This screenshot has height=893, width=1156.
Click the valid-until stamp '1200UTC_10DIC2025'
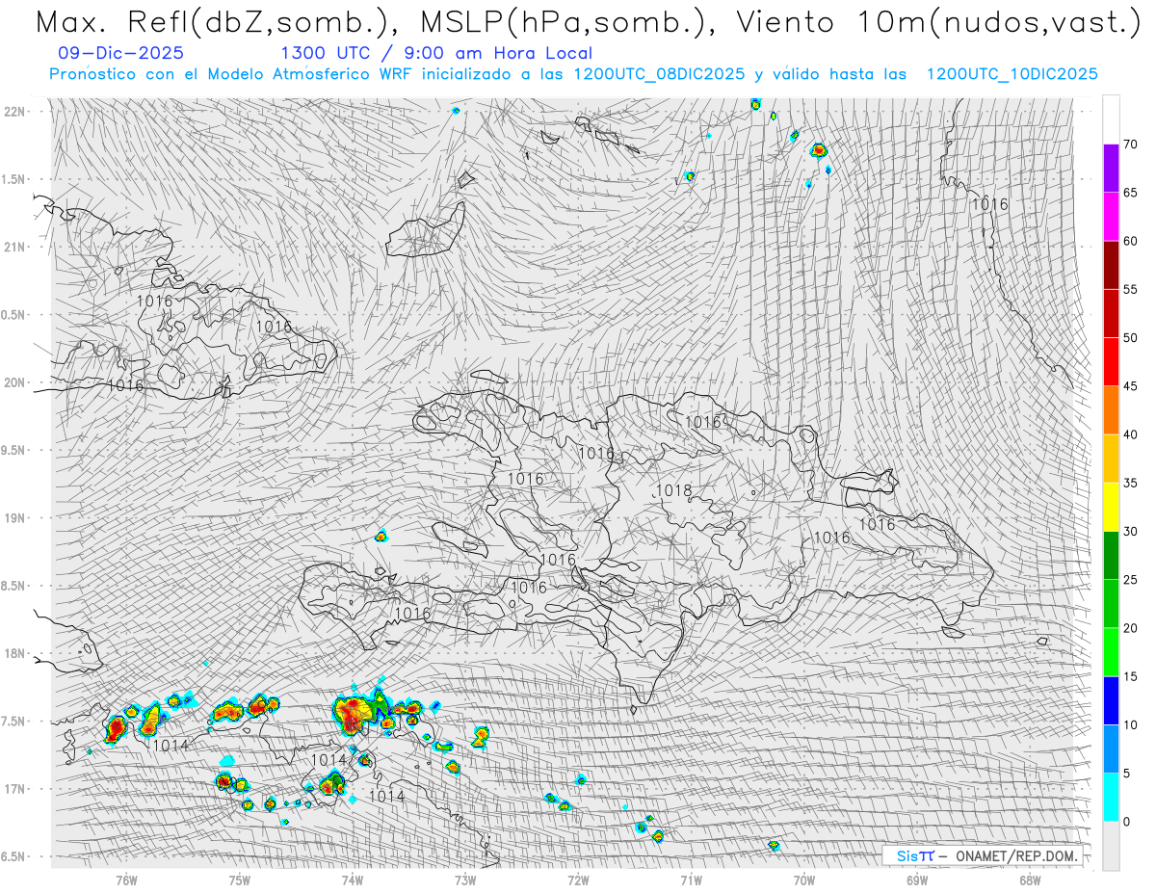tap(1011, 74)
